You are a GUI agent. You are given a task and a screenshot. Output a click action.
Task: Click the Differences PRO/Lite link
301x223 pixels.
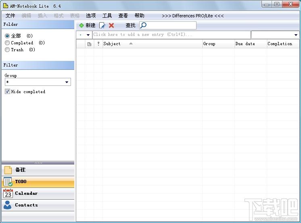click(x=192, y=16)
